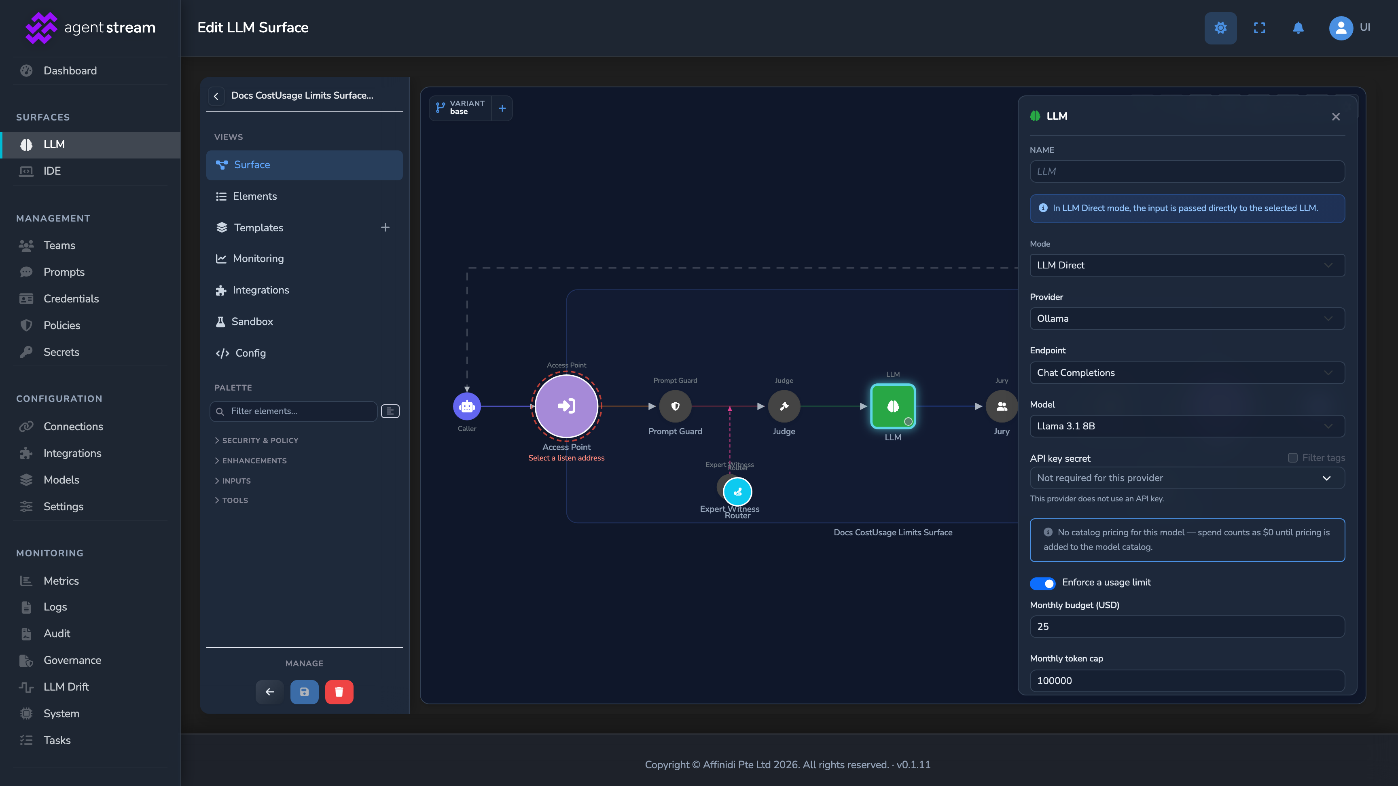Select the Jury node

pos(1001,406)
